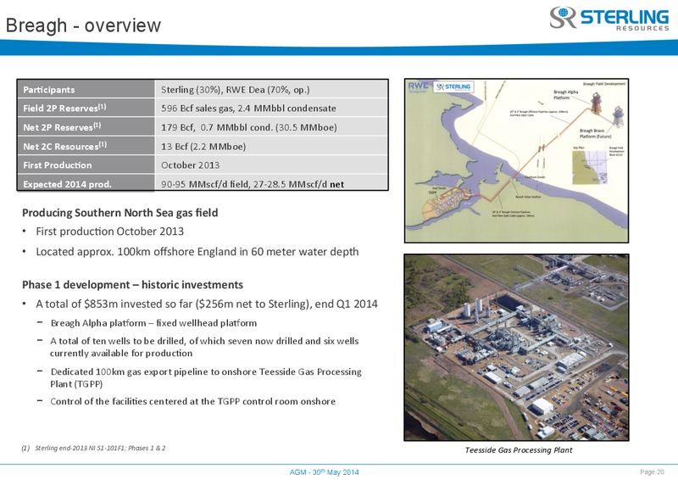Screen dimensions: 678x480
Task: Click the 'Net 2P Reserves' row label
Action: [x=86, y=127]
